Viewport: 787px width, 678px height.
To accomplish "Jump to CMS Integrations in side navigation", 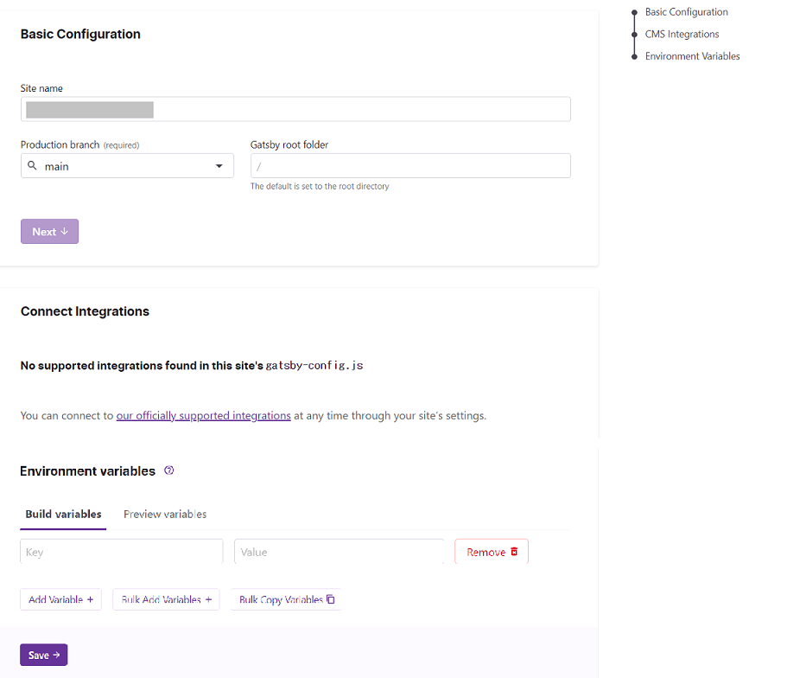I will 682,35.
